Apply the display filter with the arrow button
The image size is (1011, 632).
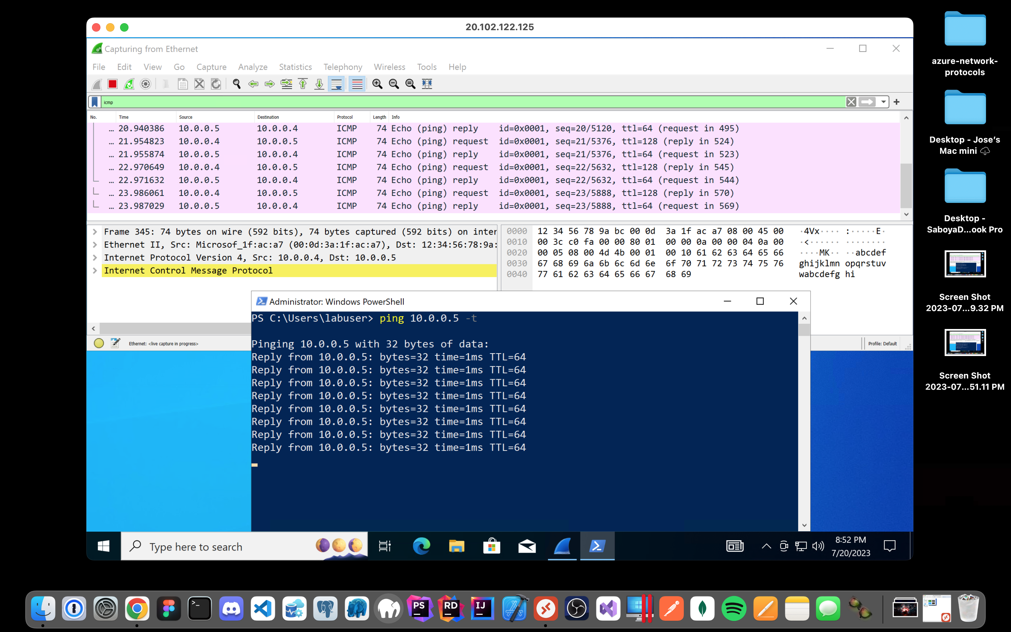[867, 102]
